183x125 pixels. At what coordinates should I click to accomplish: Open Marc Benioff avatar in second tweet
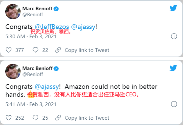13,71
